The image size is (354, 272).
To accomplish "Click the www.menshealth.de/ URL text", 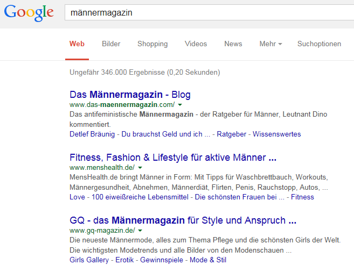I will (x=102, y=168).
